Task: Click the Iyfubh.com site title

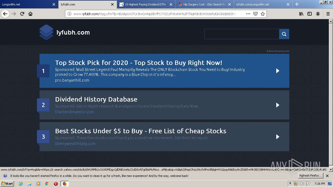Action: (x=73, y=32)
